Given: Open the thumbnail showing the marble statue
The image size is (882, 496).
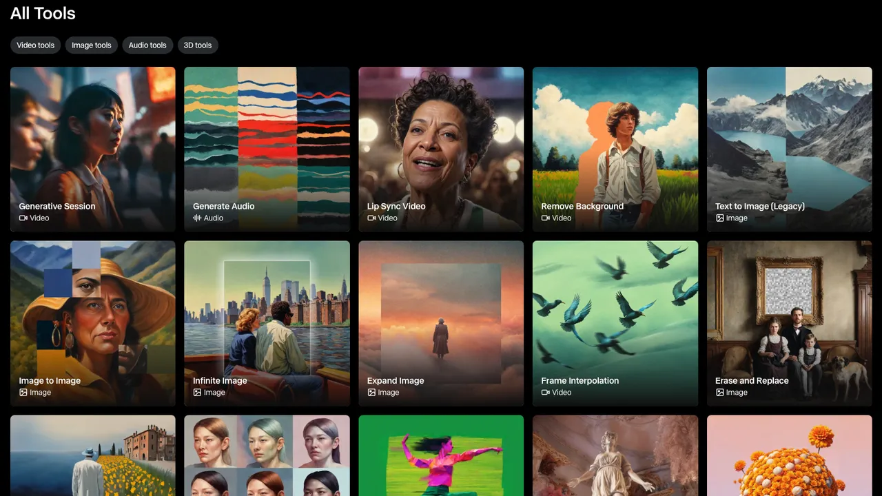Looking at the screenshot, I should click(x=615, y=455).
